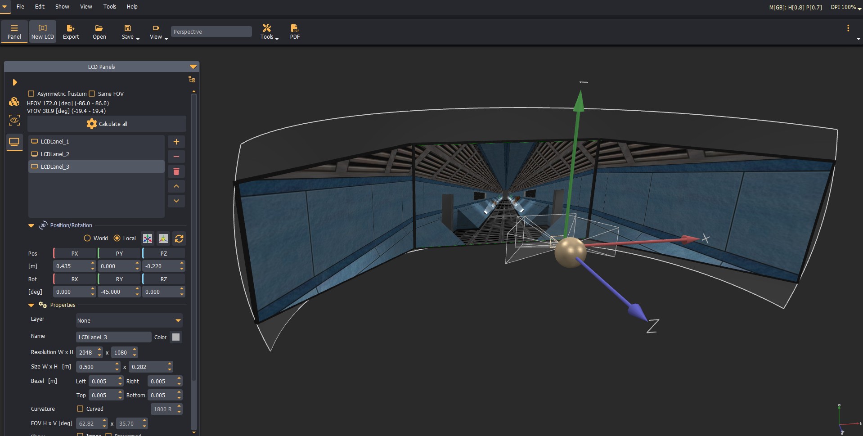Open the Help menu
The image size is (863, 436).
coord(132,7)
